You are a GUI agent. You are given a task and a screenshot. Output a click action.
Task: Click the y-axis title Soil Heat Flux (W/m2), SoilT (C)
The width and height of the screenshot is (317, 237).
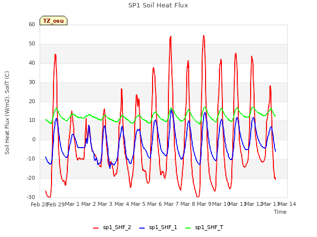(7, 113)
